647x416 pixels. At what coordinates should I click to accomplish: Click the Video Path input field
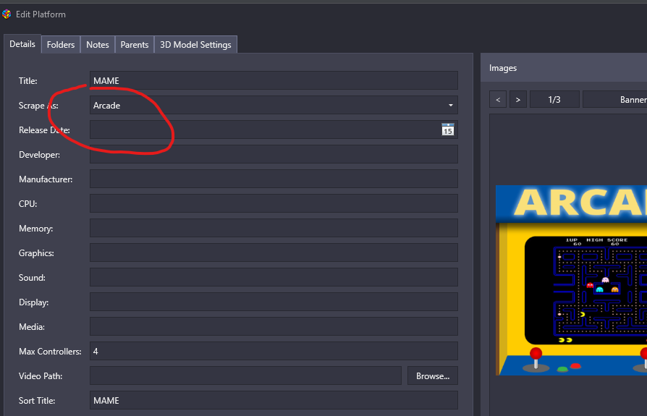245,376
